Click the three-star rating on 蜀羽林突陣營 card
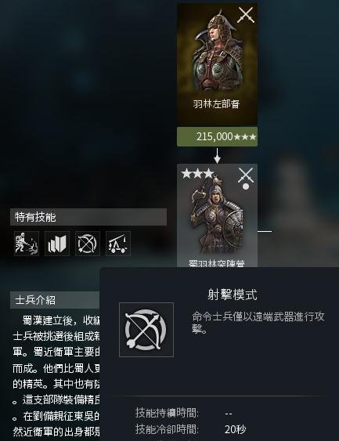Screen dimensions: 339x441 (x=197, y=174)
